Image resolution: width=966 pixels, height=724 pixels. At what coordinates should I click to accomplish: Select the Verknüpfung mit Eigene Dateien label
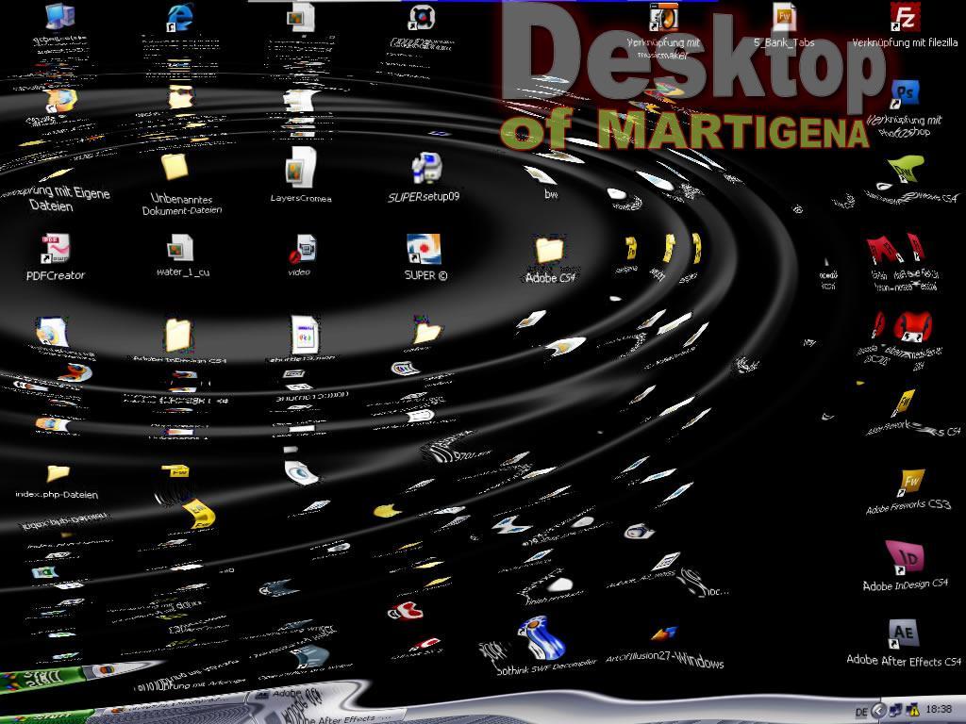56,198
